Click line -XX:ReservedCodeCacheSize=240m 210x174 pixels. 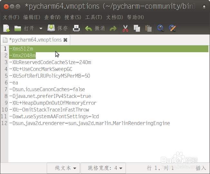coord(50,62)
